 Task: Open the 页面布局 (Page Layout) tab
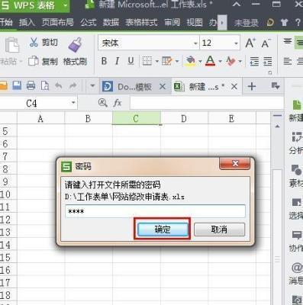[x=58, y=23]
